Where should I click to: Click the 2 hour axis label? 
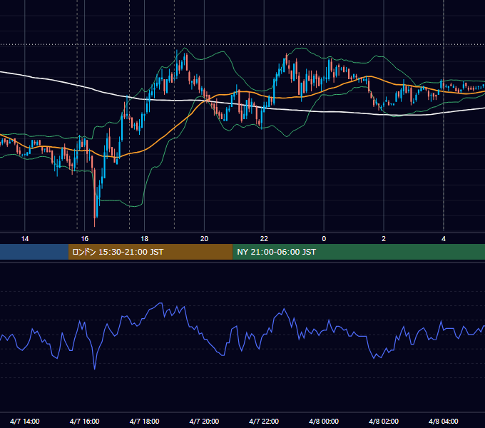click(384, 239)
